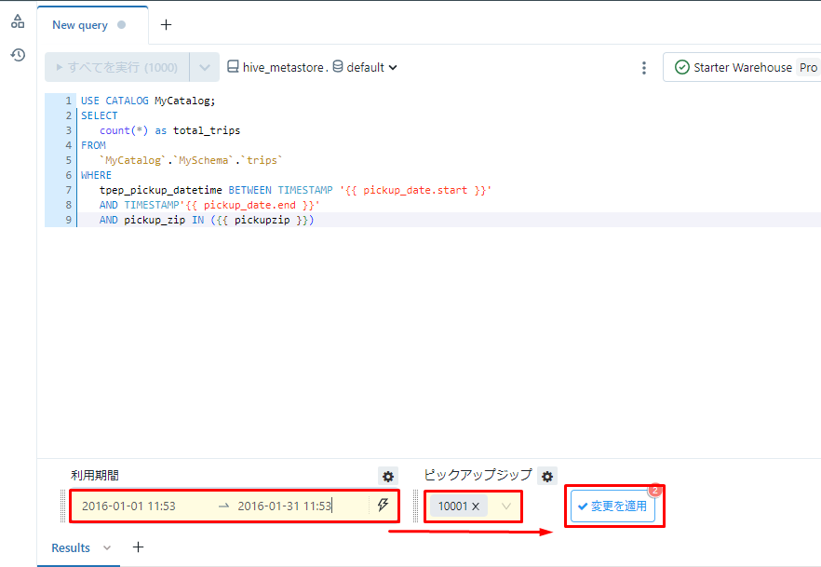Viewport: 821px width, 567px height.
Task: Click the end date 2016-01-31 11:53 field
Action: click(x=285, y=506)
